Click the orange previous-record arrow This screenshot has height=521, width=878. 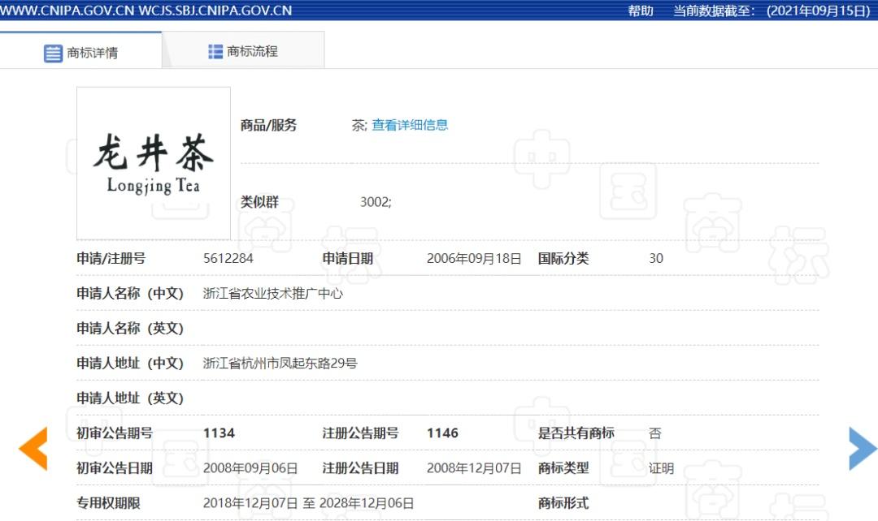point(33,448)
